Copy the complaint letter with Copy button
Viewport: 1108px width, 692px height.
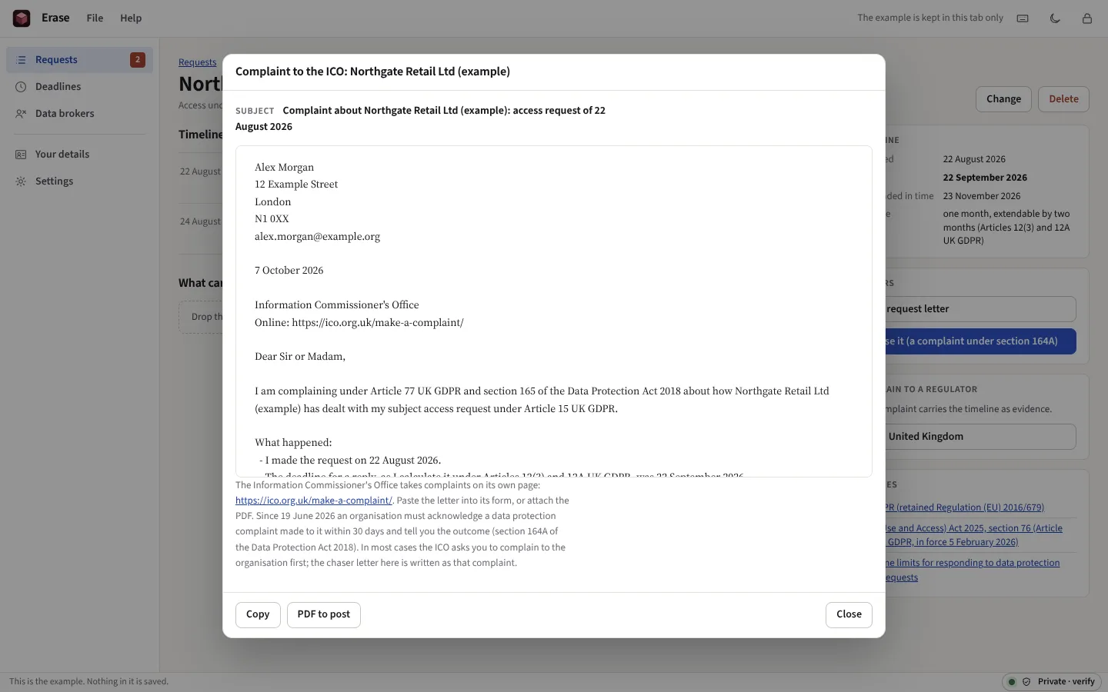click(x=258, y=614)
